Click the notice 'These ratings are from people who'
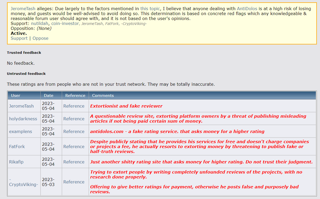This screenshot has height=199, width=320. click(111, 84)
